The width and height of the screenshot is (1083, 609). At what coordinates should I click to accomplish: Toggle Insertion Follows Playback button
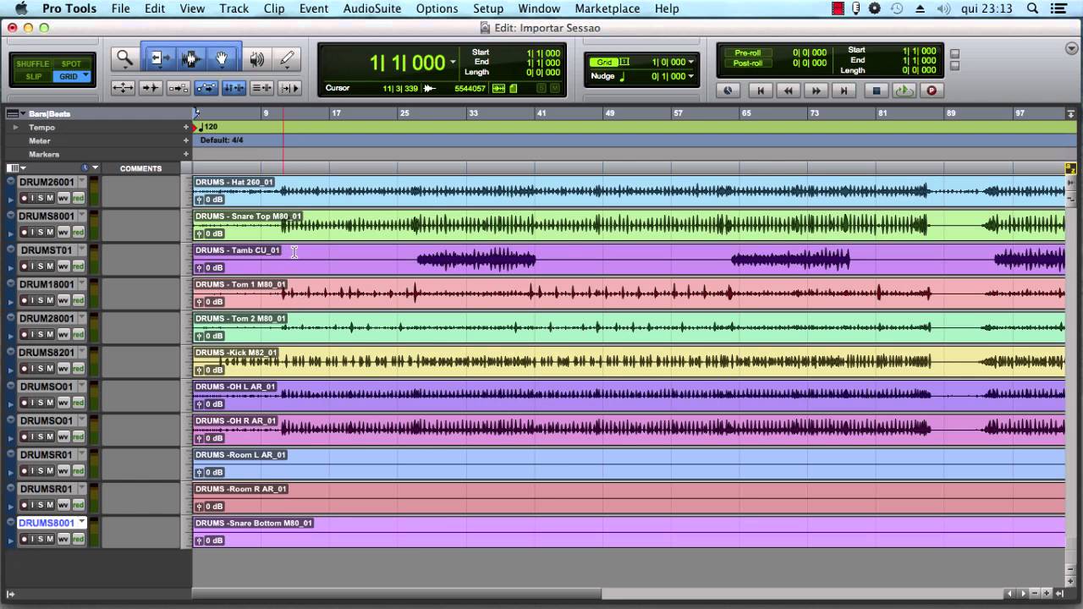coord(289,87)
